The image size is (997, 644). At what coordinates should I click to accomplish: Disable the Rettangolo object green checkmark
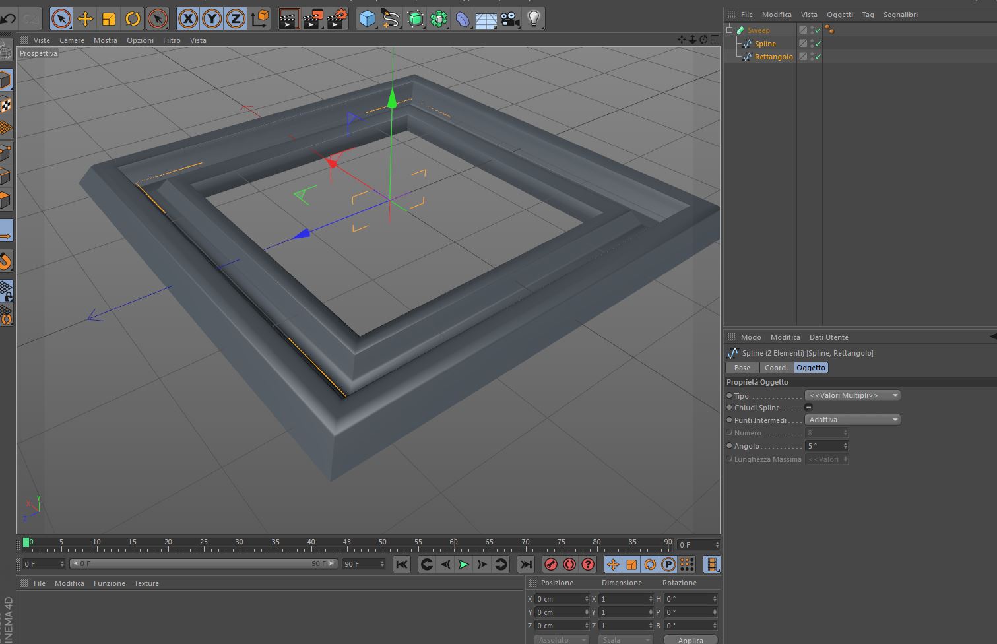click(x=818, y=57)
